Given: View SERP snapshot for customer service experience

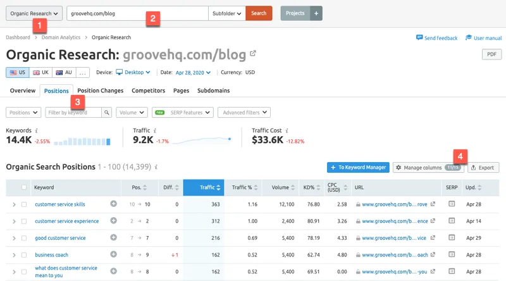Looking at the screenshot, I should click(452, 221).
